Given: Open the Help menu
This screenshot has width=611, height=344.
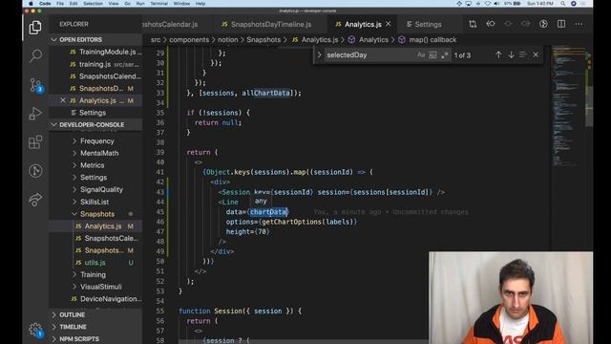Looking at the screenshot, I should click(x=200, y=4).
